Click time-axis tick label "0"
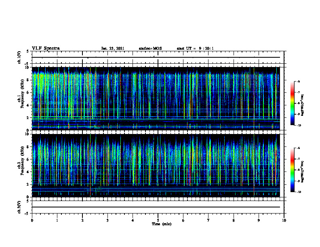320x247 pixels. point(32,220)
